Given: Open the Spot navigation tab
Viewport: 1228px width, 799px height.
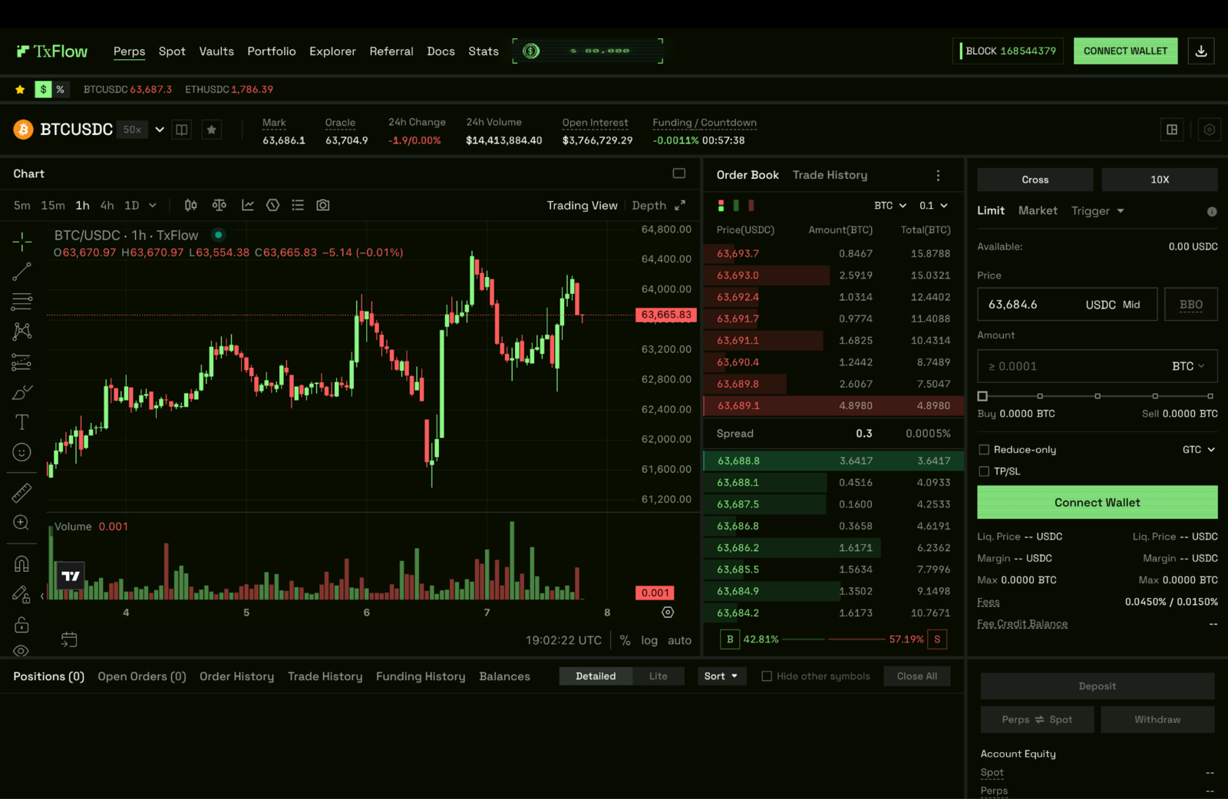Looking at the screenshot, I should [x=172, y=51].
